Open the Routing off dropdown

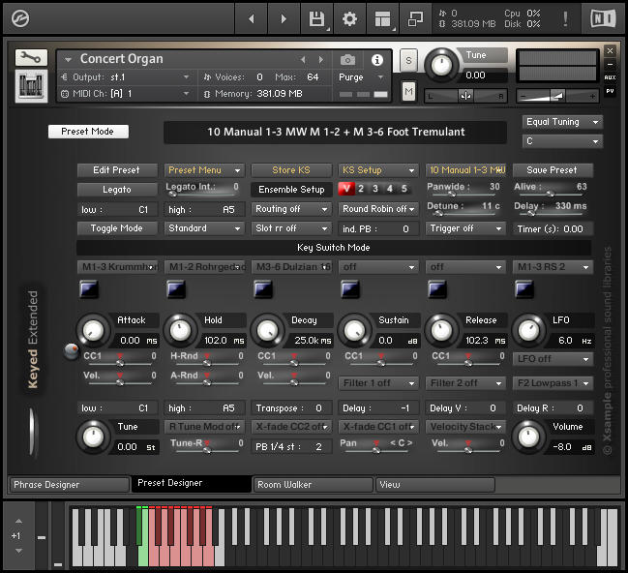tap(291, 209)
